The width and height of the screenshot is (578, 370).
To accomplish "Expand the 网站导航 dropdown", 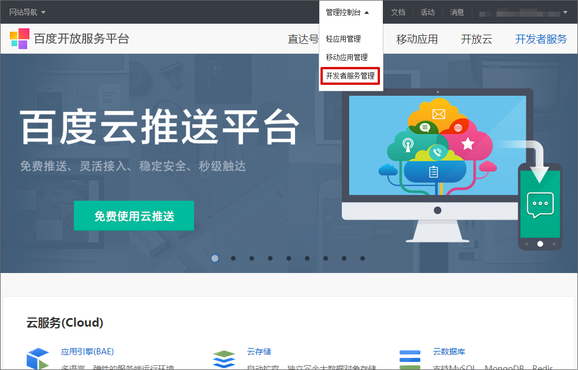I will point(27,12).
